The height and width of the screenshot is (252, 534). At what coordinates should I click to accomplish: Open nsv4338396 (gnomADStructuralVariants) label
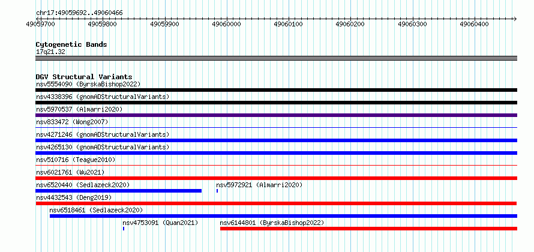[103, 97]
